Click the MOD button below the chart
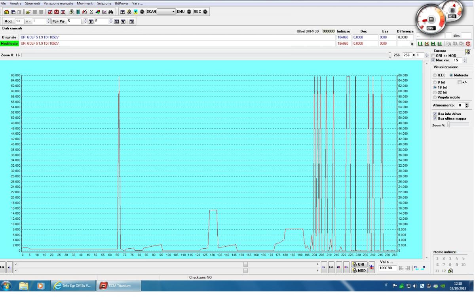Viewport: 475px width, 297px height. tap(359, 270)
